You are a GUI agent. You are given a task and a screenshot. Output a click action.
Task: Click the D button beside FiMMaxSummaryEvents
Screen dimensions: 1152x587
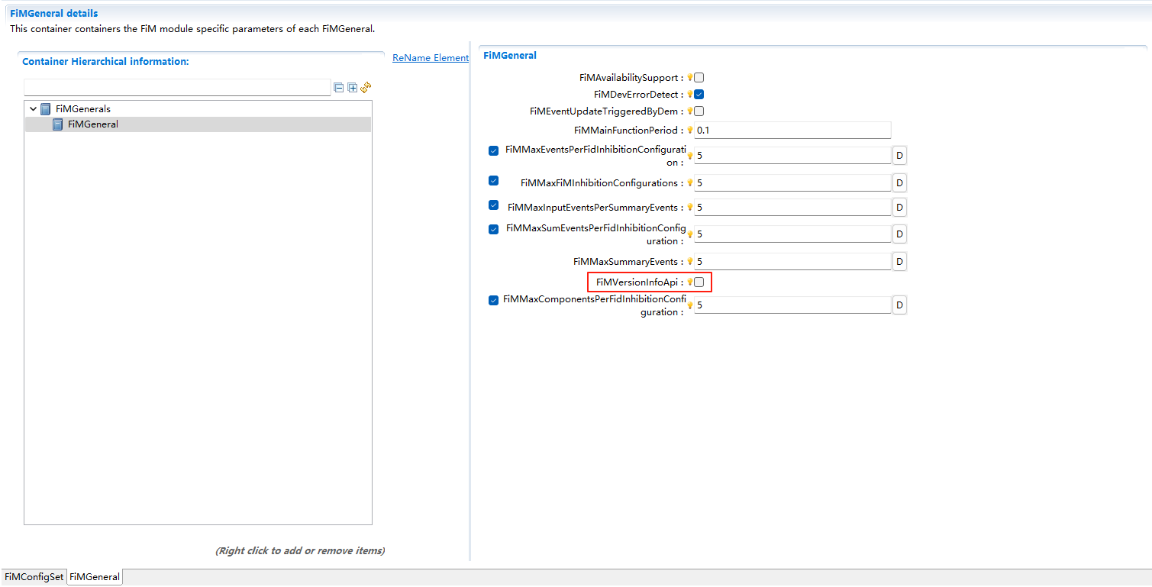[x=899, y=261]
